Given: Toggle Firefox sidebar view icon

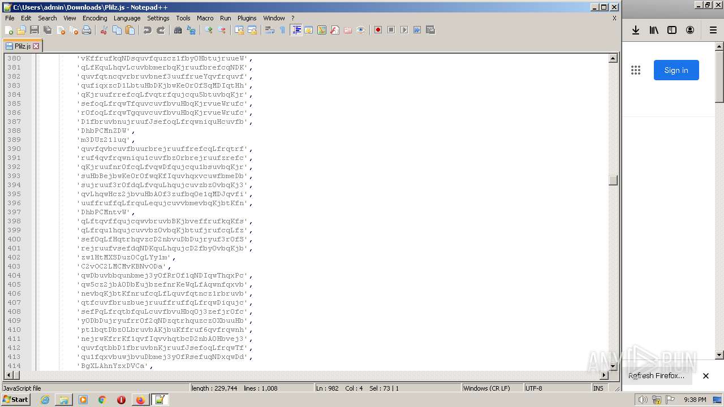Looking at the screenshot, I should click(x=672, y=30).
